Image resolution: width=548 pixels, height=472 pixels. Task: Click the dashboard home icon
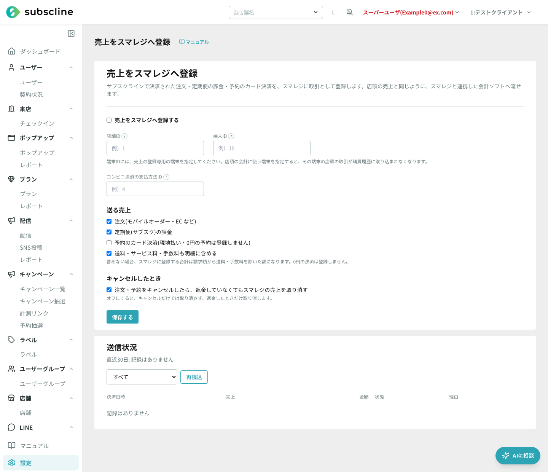[x=11, y=51]
